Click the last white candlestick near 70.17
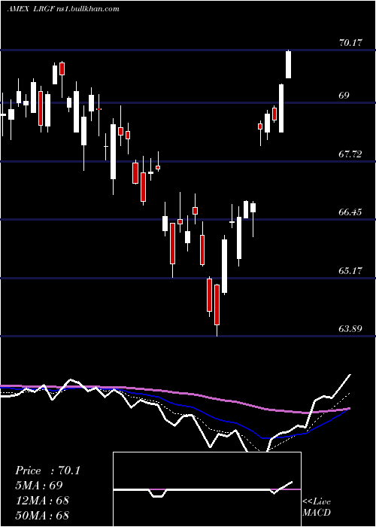Screen dimensions: 376x527 point(288,64)
